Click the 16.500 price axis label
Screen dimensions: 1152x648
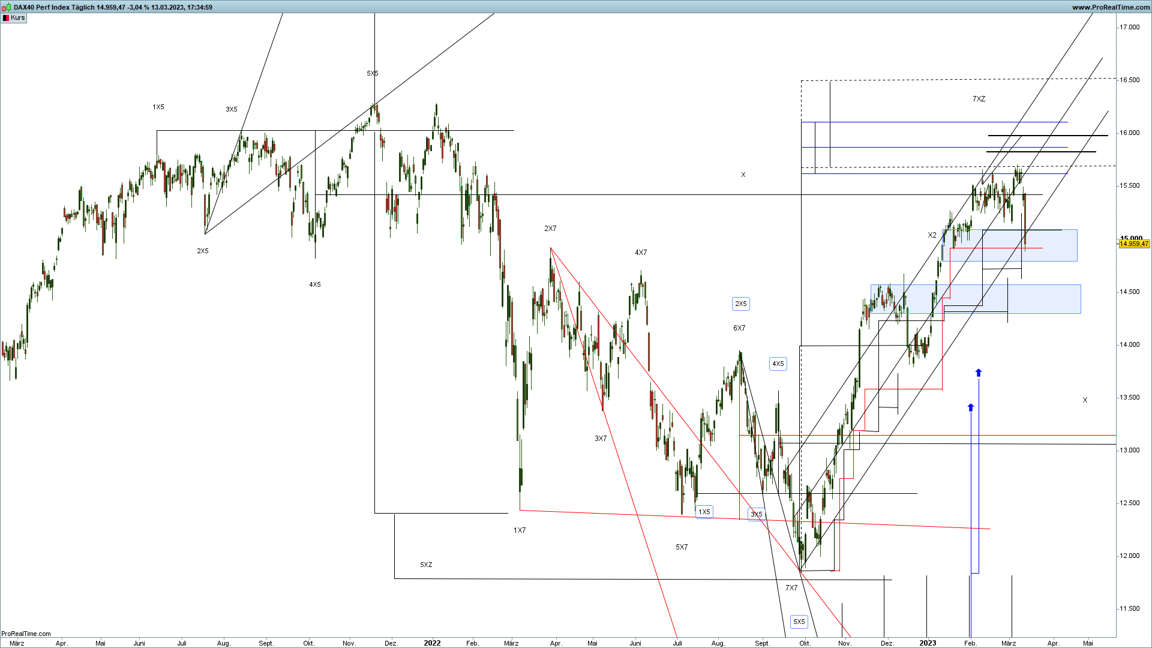1129,80
